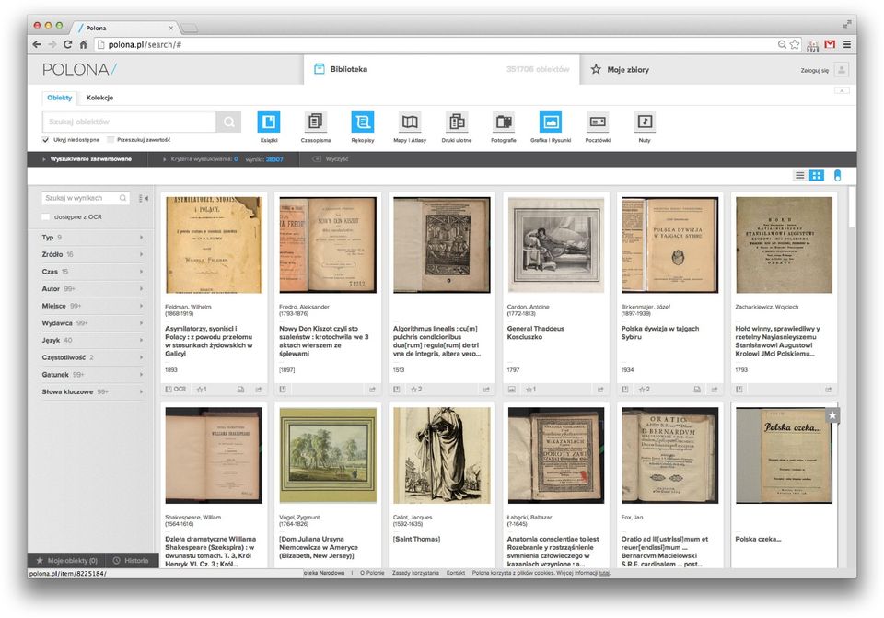Open the Gmail extension icon
Screen dimensions: 884x618
[830, 44]
